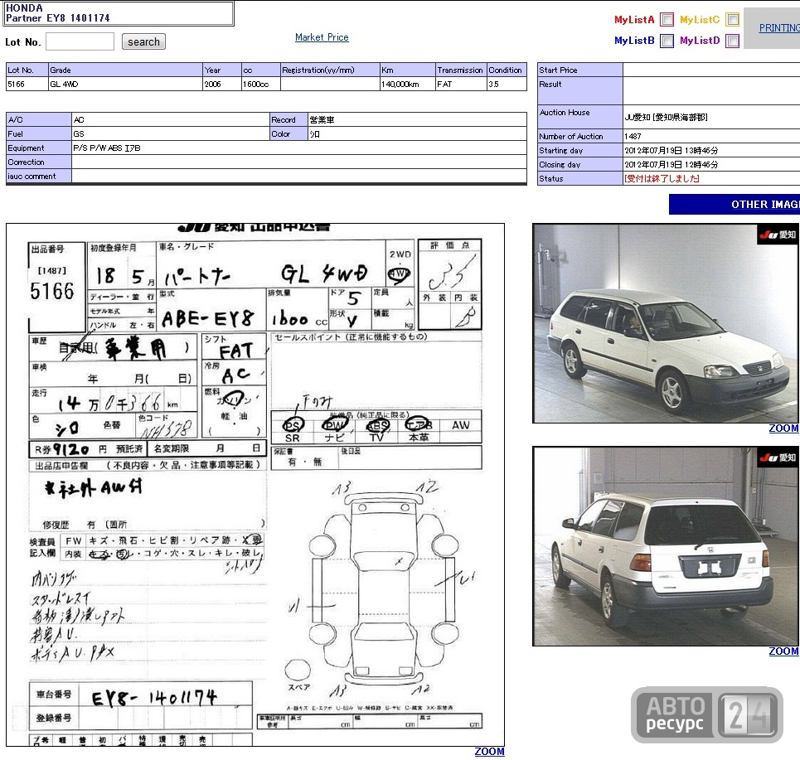Click the Correction label cell
This screenshot has width=800, height=760.
pyautogui.click(x=39, y=162)
